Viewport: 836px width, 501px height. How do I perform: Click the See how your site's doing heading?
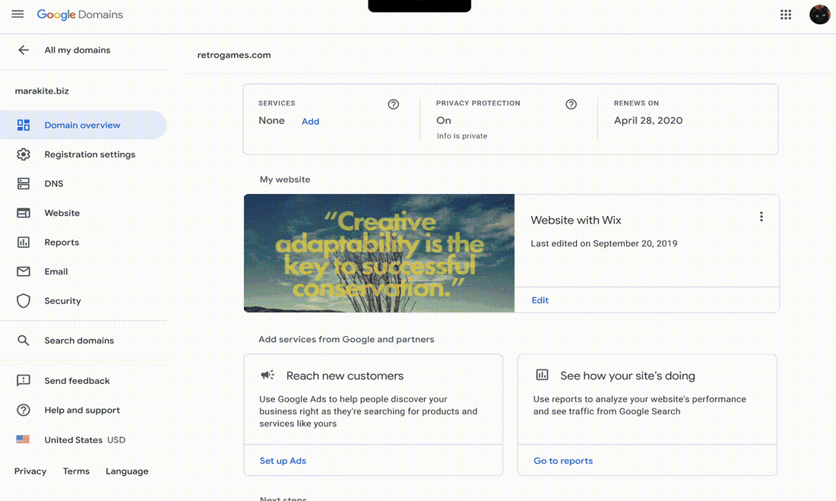[628, 376]
